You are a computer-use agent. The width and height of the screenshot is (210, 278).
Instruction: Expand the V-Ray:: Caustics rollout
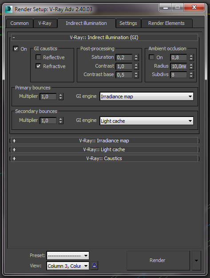point(104,158)
